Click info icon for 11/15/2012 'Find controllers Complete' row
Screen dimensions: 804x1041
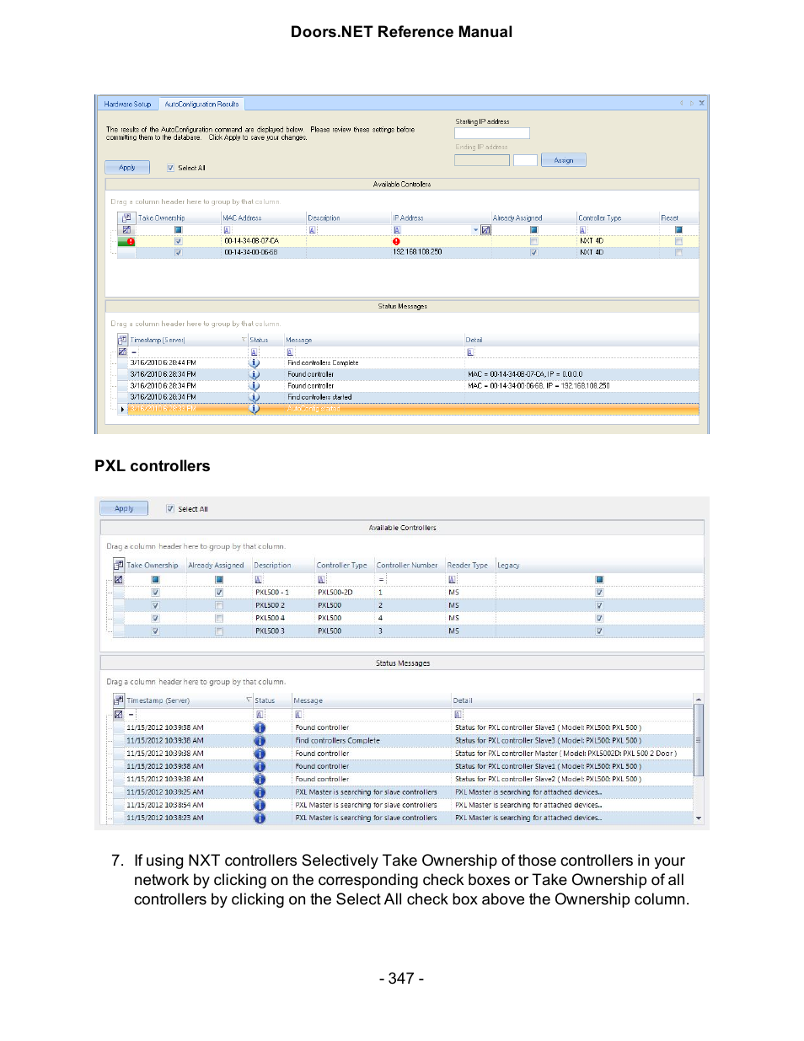pyautogui.click(x=260, y=741)
